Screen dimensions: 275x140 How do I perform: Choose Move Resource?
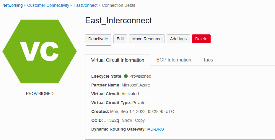pos(147,39)
